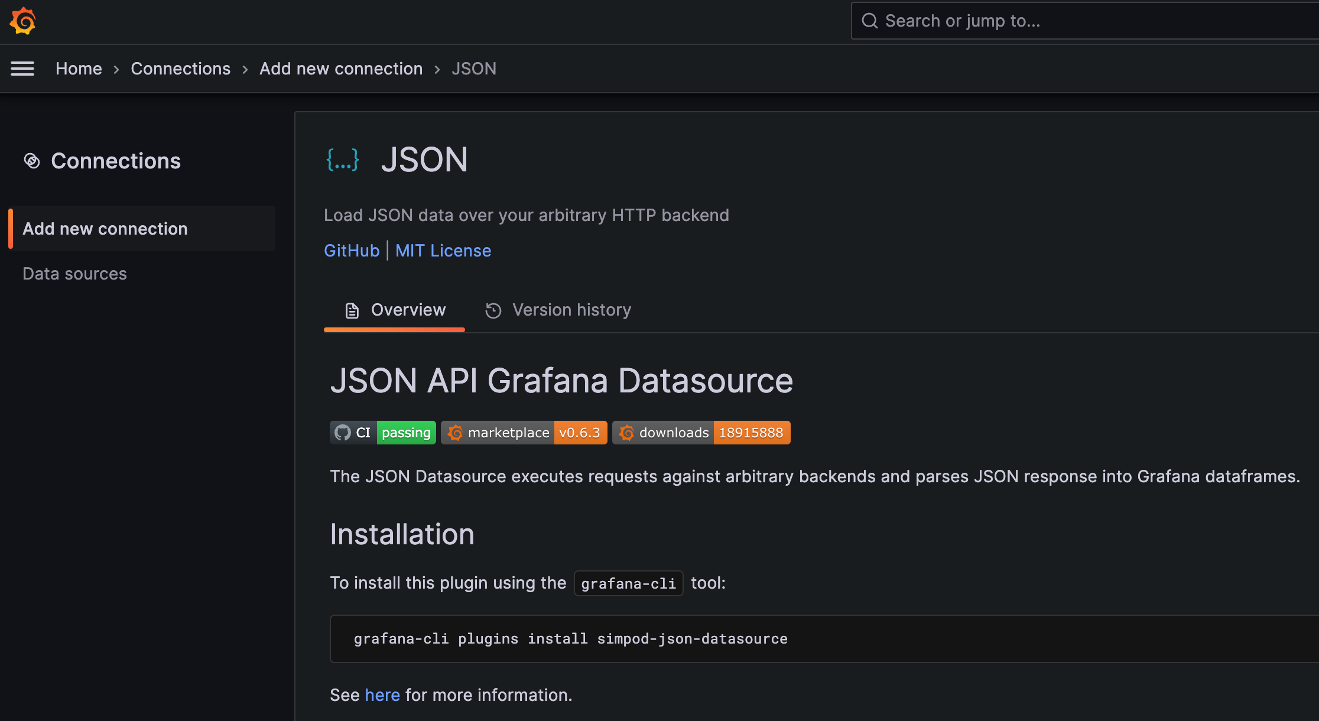Click the Connections section icon in sidebar
This screenshot has height=721, width=1319.
(32, 161)
